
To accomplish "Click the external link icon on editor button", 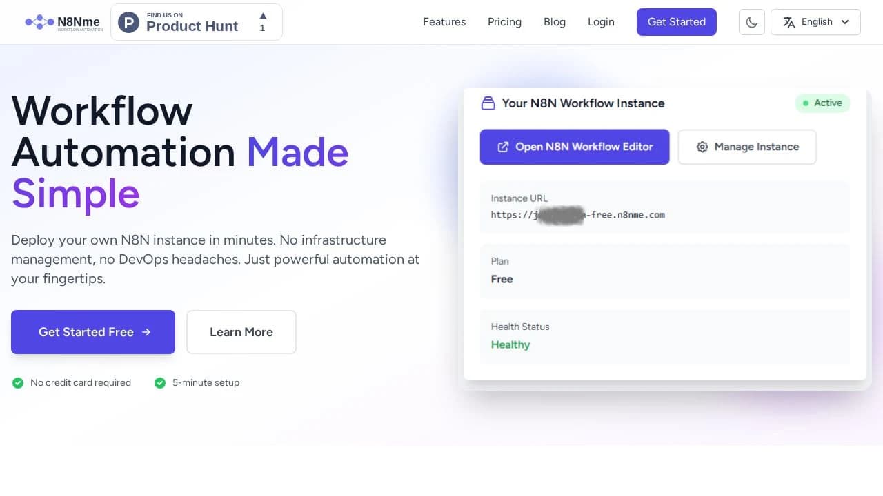I will pyautogui.click(x=503, y=147).
